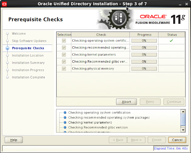
Task: Click progress bar for operating system certification
Action: point(144,41)
